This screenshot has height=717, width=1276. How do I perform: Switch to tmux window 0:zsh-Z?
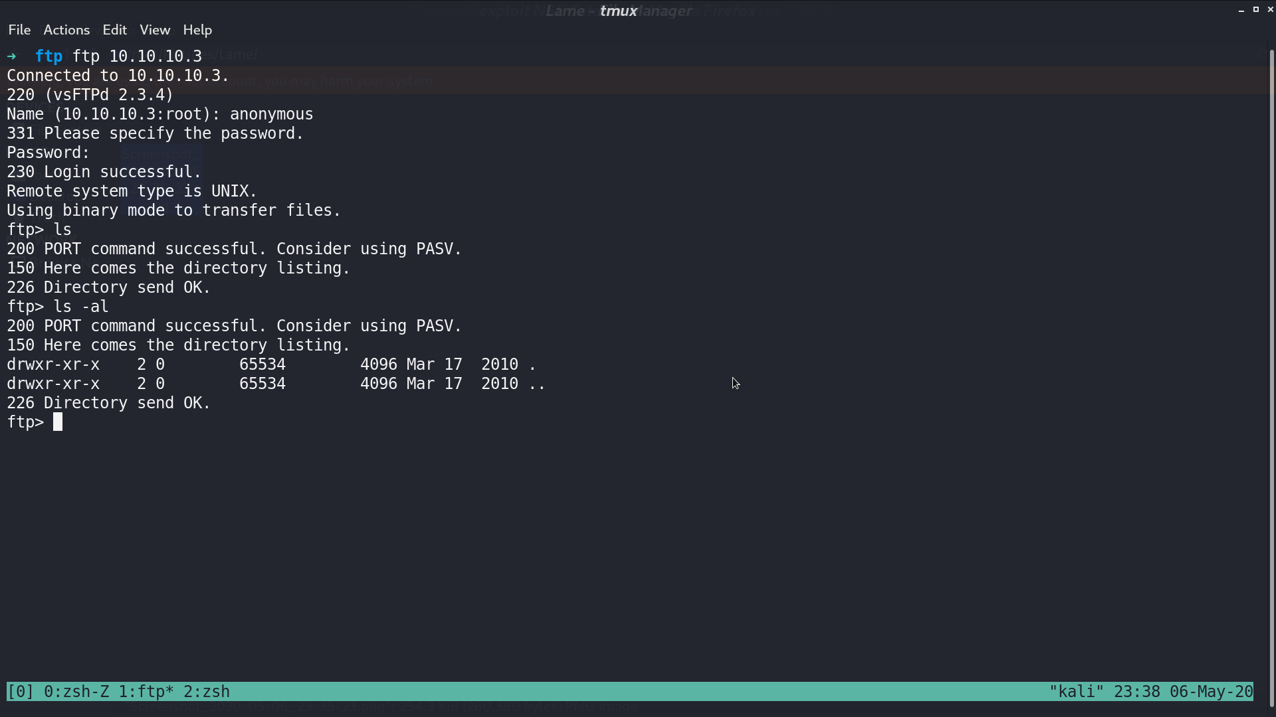tap(76, 692)
